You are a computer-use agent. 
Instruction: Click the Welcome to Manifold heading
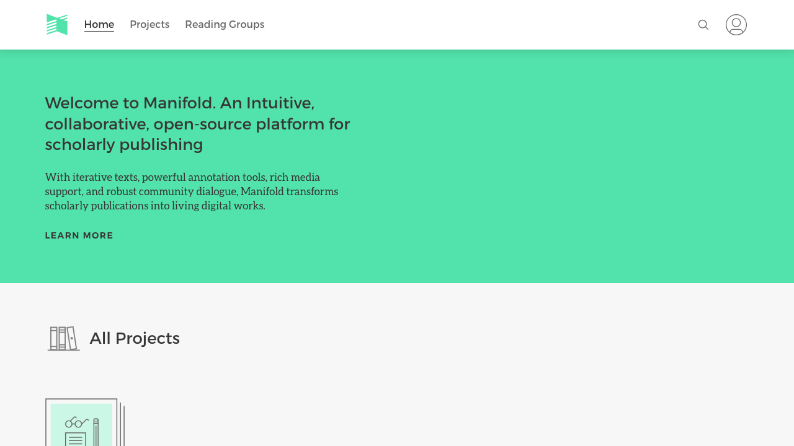click(x=198, y=123)
